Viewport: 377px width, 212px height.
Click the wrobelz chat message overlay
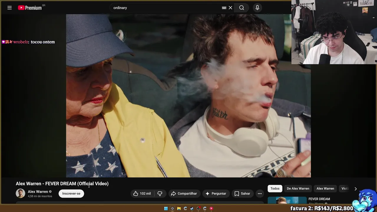pyautogui.click(x=28, y=42)
